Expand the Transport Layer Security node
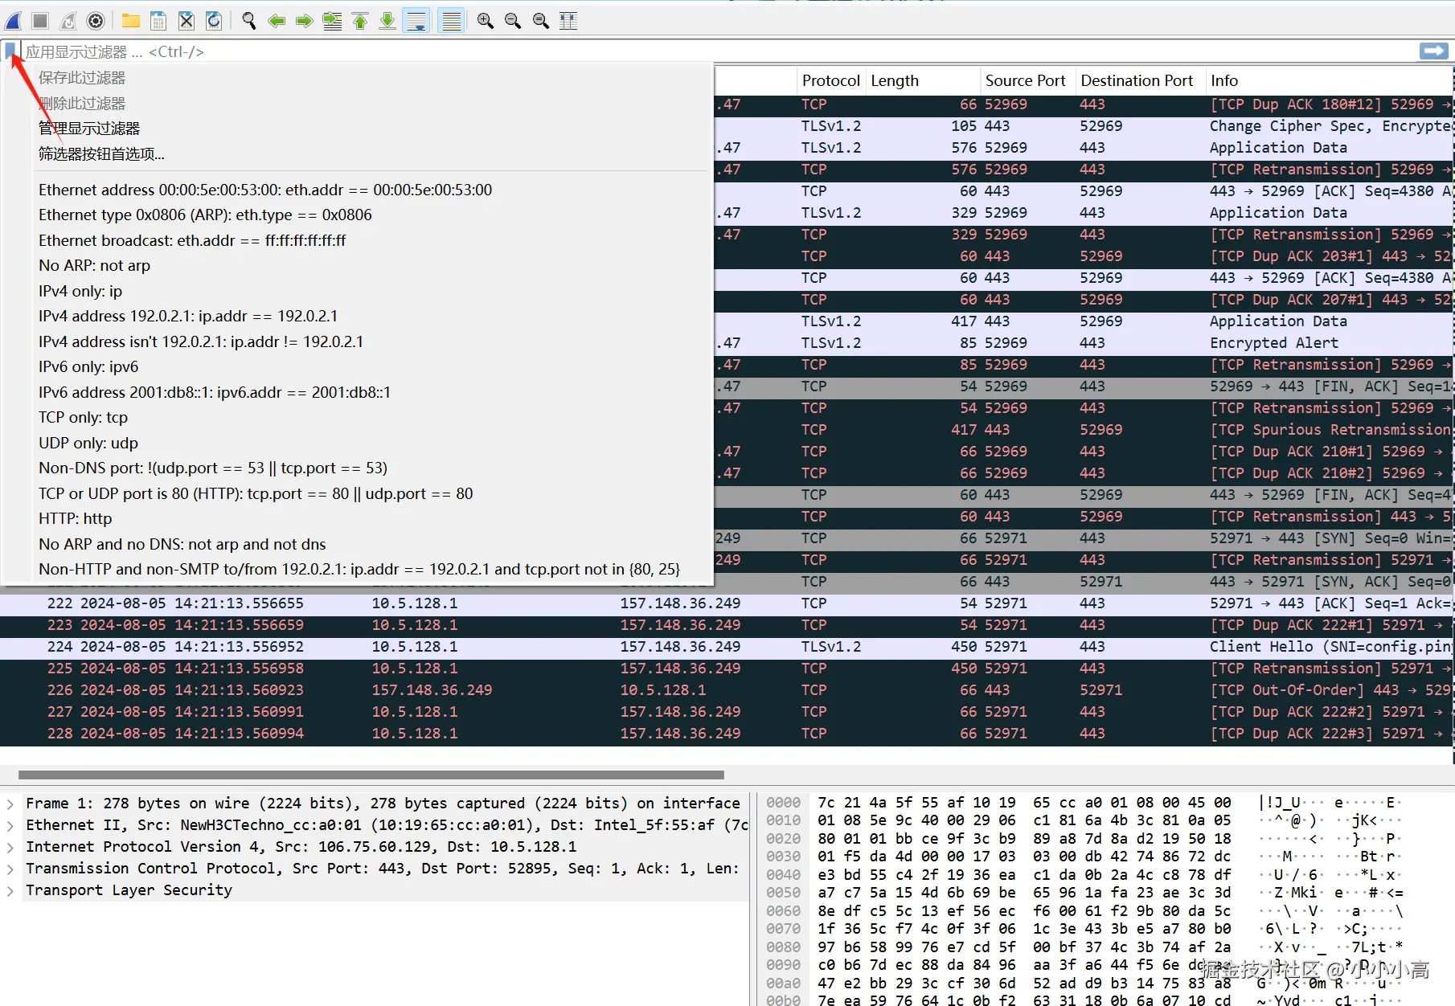 (x=10, y=890)
